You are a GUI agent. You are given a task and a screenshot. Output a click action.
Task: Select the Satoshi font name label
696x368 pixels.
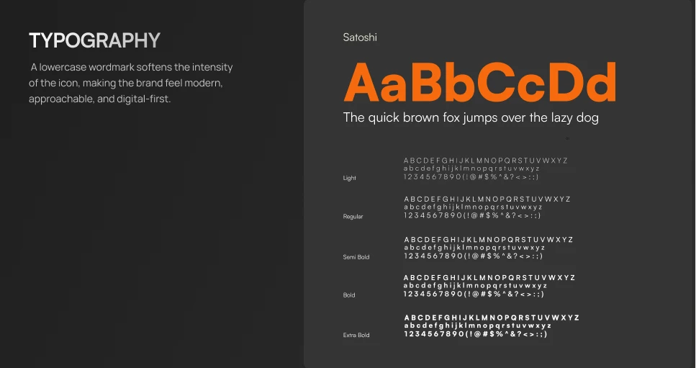pos(360,37)
